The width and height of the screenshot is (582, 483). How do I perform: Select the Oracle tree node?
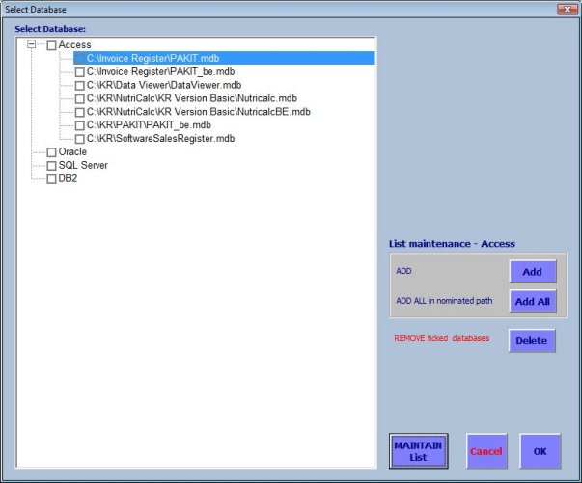[x=72, y=151]
